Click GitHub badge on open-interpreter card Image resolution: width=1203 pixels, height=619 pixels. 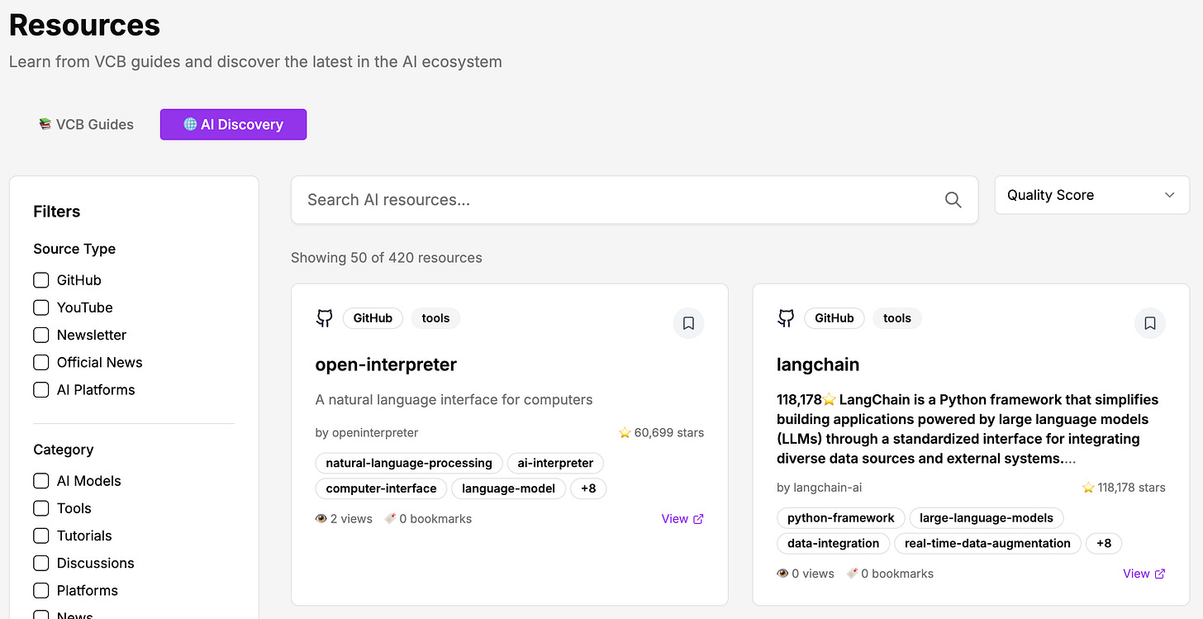(x=373, y=318)
